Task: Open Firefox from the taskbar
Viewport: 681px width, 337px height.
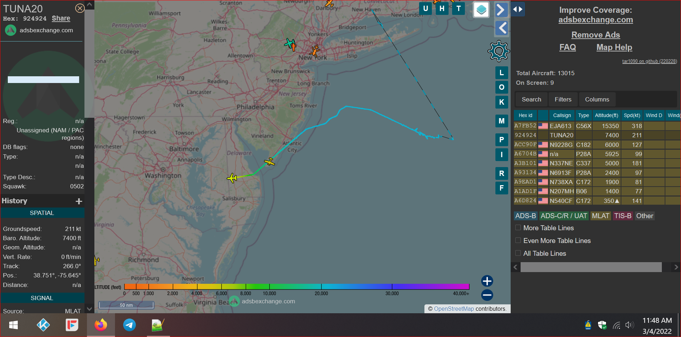Action: tap(101, 325)
